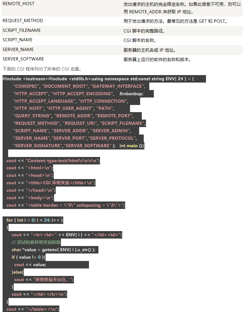Click the cout "<tr><td>" ENV[ i ] line

click(67, 235)
